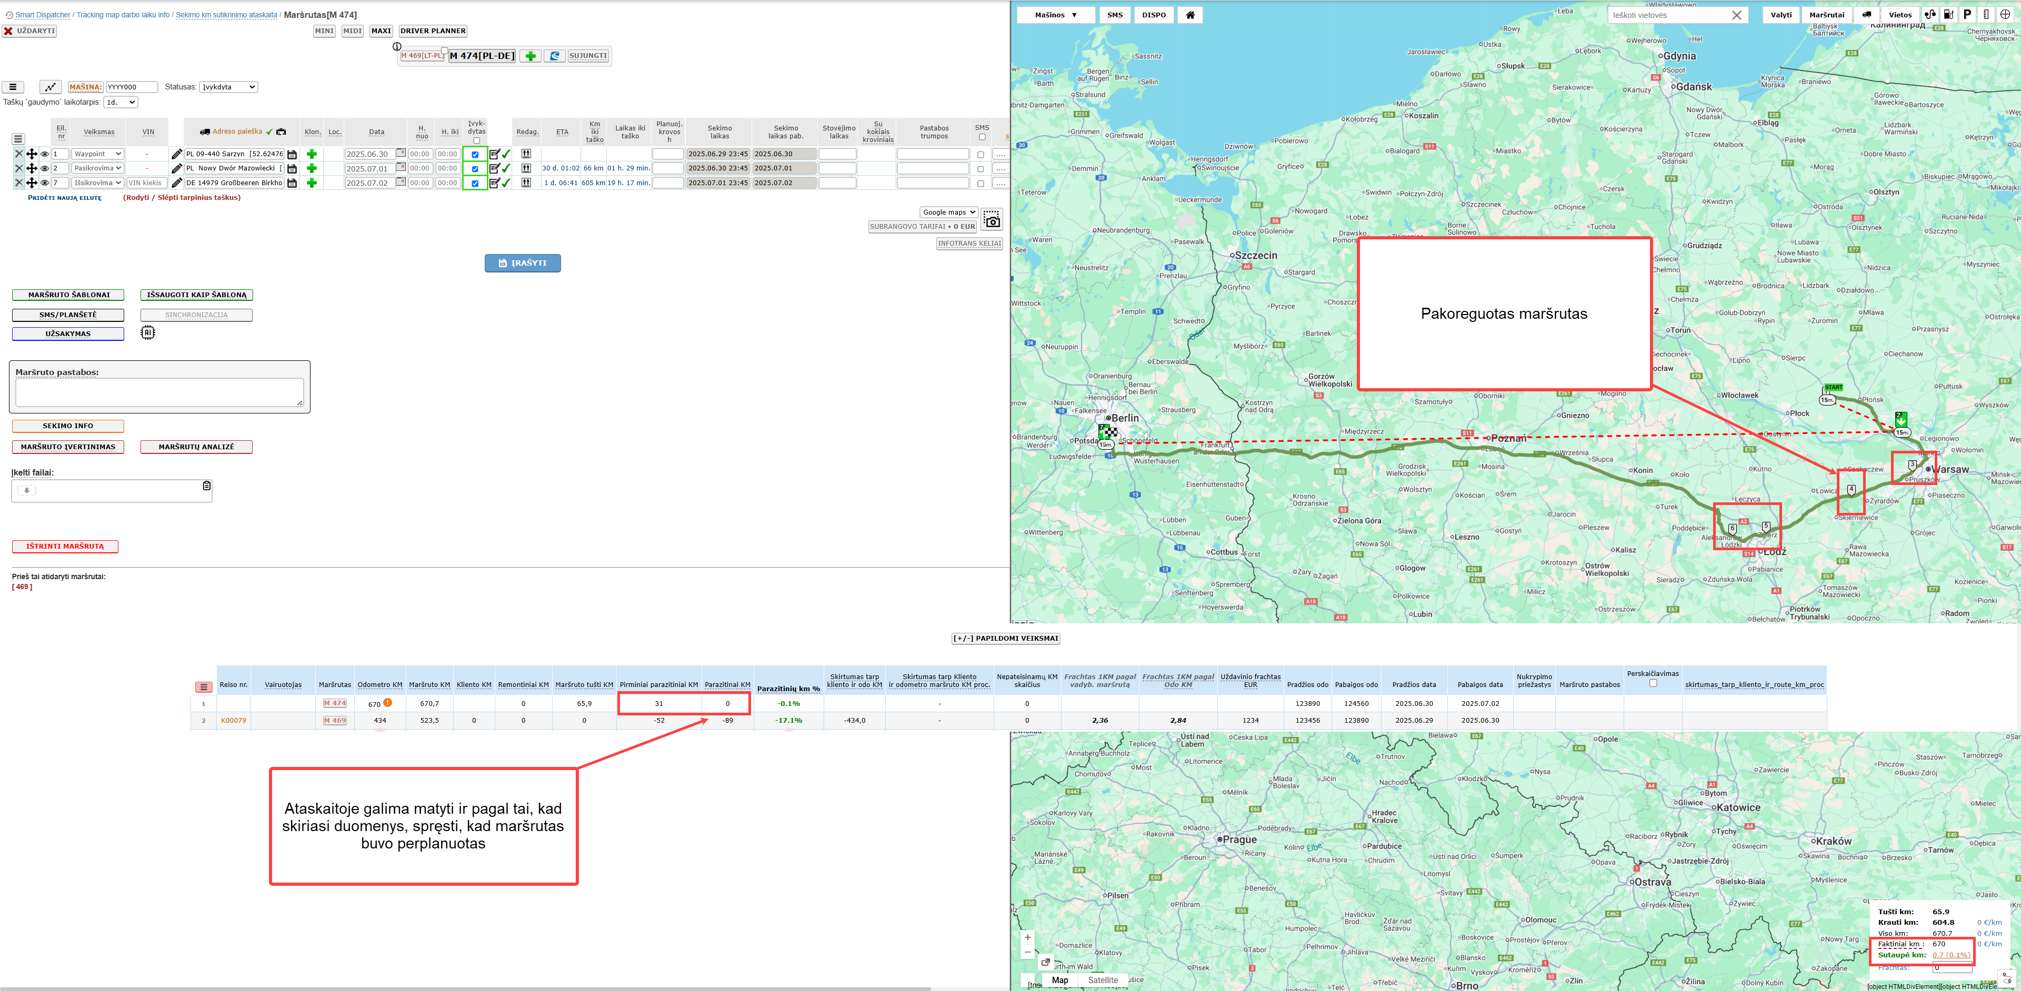This screenshot has height=991, width=2021.
Task: Click the home icon on the map toolbar
Action: click(1190, 15)
